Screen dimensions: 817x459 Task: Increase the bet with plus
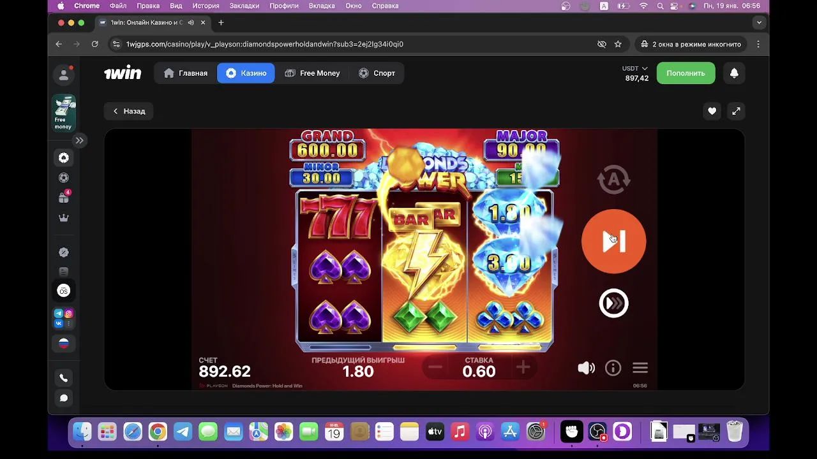click(x=523, y=367)
